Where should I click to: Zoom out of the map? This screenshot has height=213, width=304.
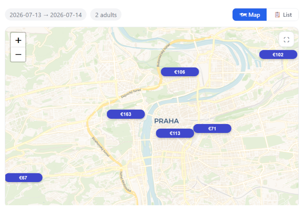point(18,55)
